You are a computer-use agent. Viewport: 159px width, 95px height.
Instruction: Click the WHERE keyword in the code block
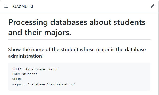[17, 79]
